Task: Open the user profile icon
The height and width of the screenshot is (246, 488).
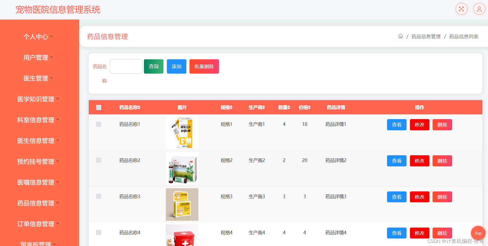Action: click(479, 9)
